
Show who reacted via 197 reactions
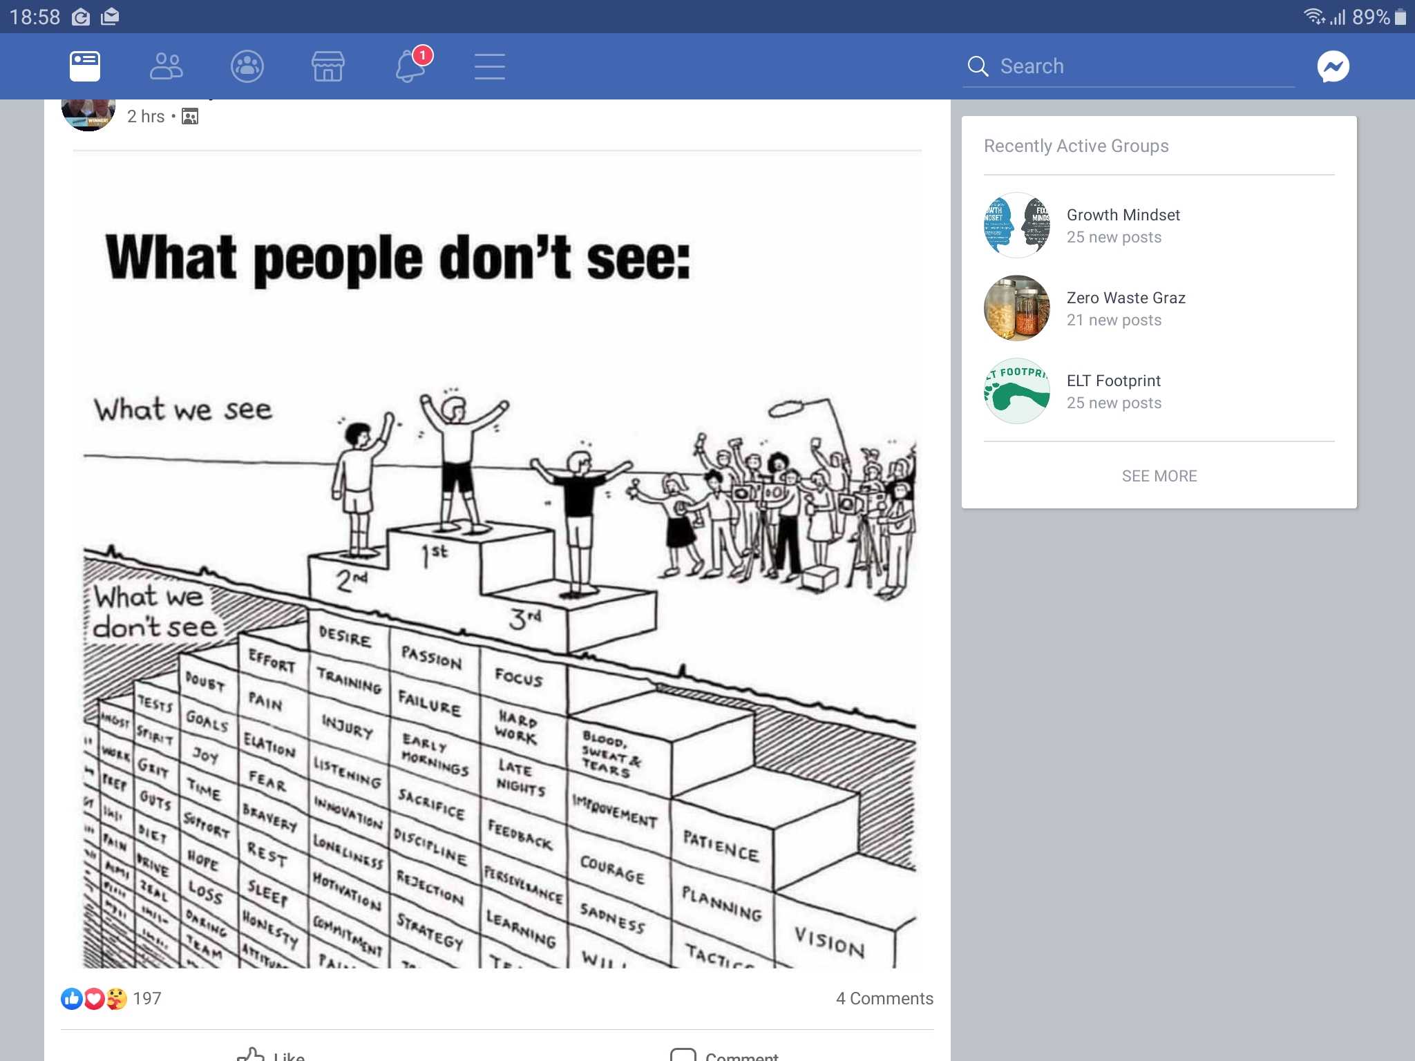[x=111, y=998]
